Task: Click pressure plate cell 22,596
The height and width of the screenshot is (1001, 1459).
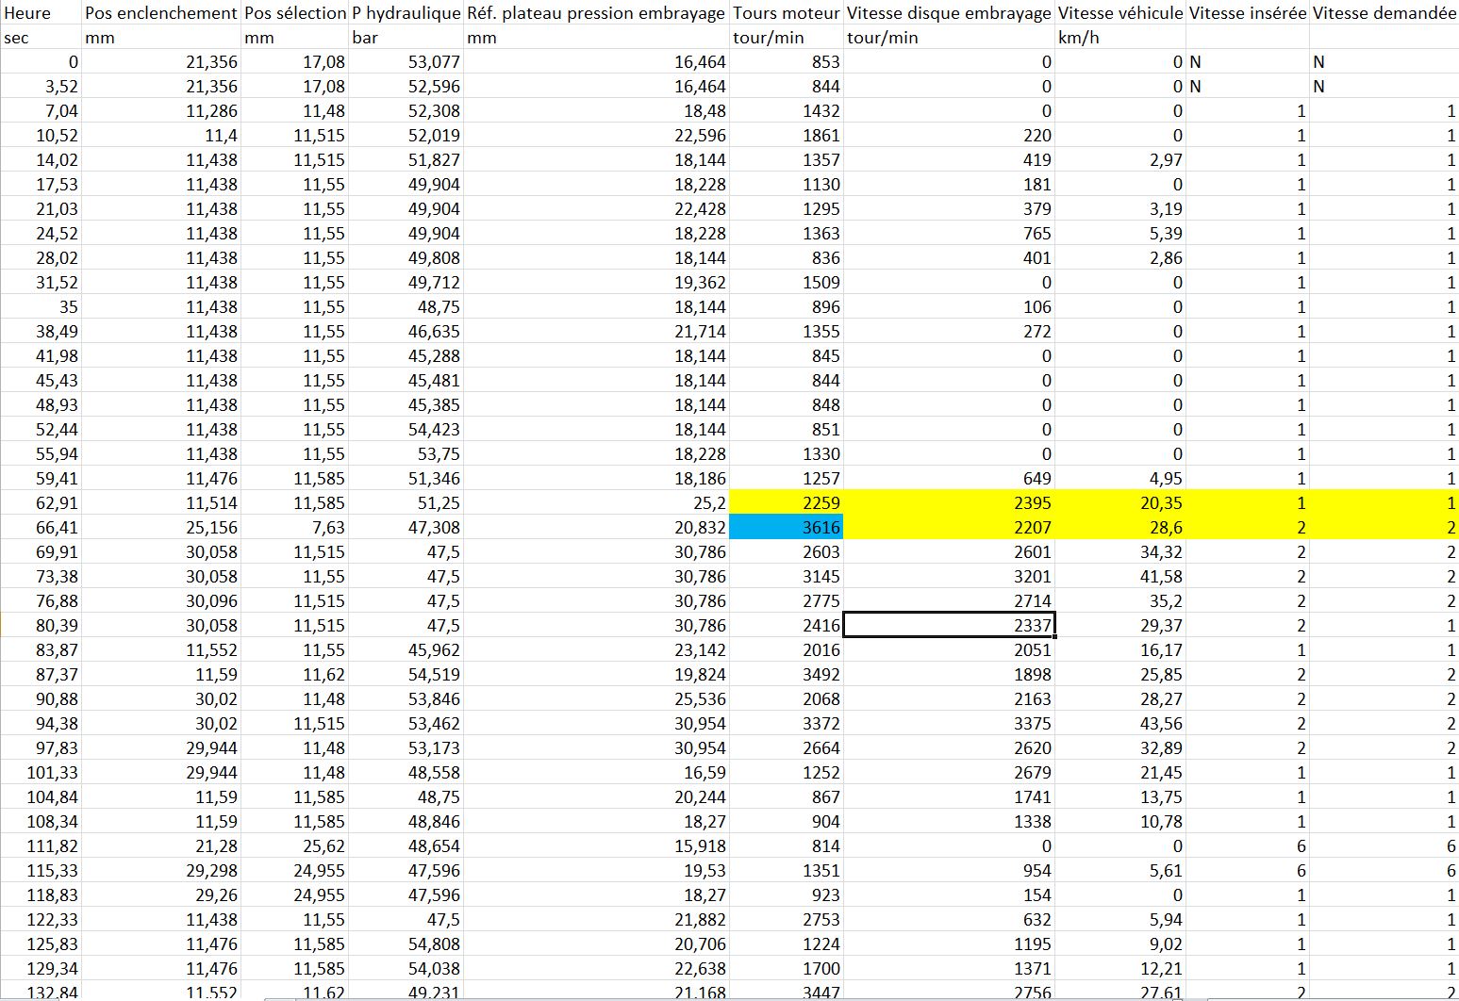Action: (597, 135)
